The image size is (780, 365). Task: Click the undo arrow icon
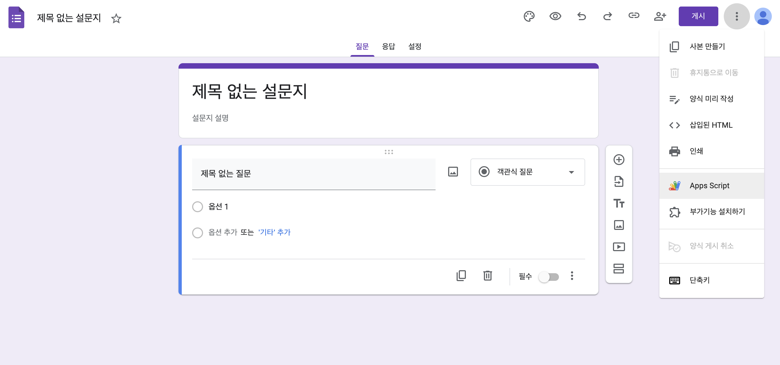[581, 16]
